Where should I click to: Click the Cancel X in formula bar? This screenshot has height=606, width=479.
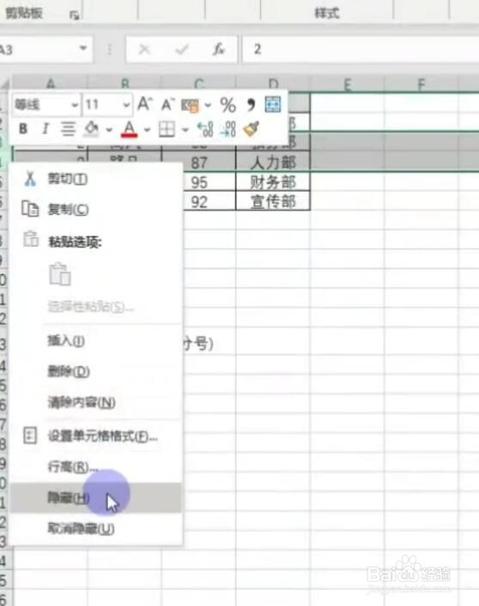[144, 50]
